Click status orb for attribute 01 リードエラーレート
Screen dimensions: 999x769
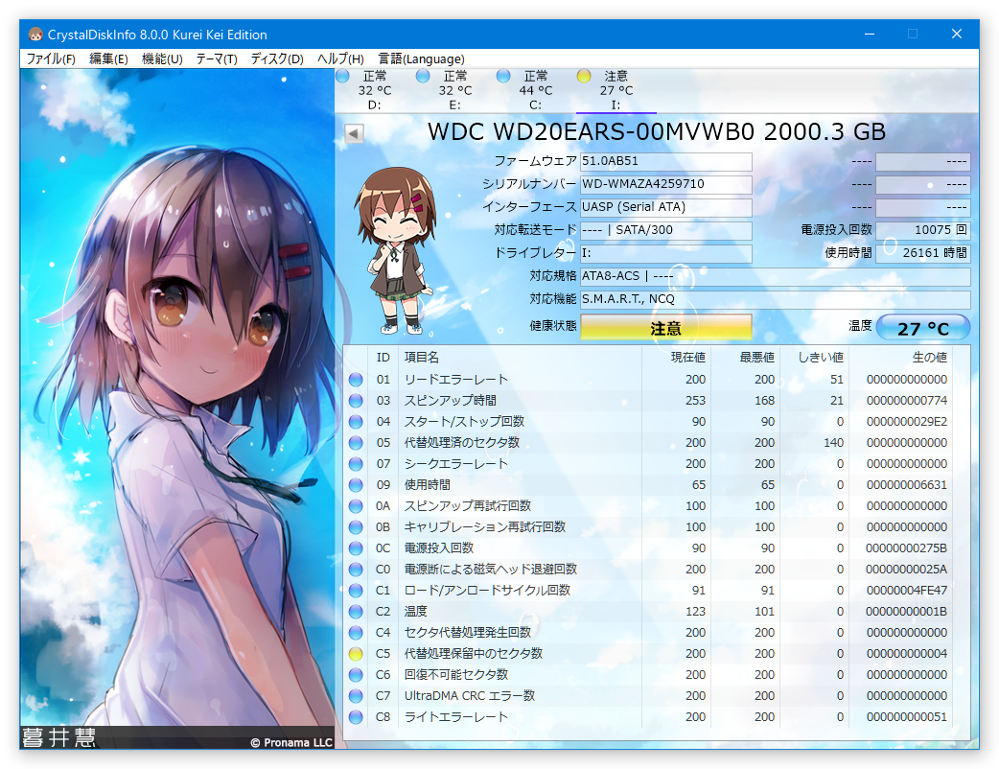(x=356, y=380)
